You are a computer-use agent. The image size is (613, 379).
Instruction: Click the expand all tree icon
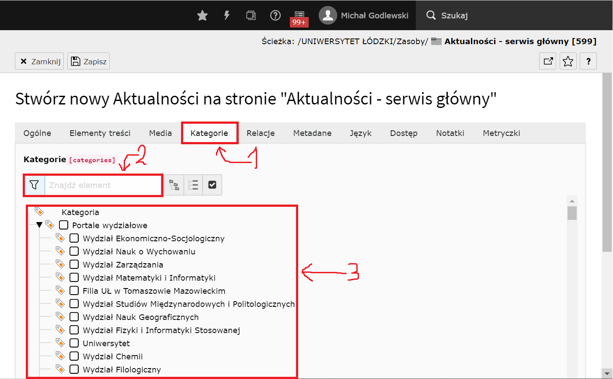174,185
